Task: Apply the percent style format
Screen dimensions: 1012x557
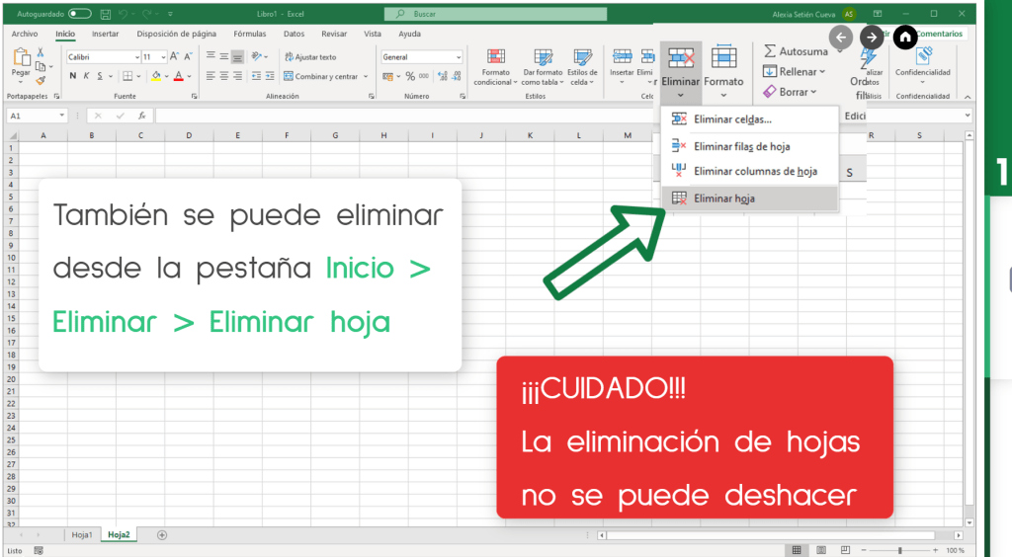Action: tap(410, 76)
